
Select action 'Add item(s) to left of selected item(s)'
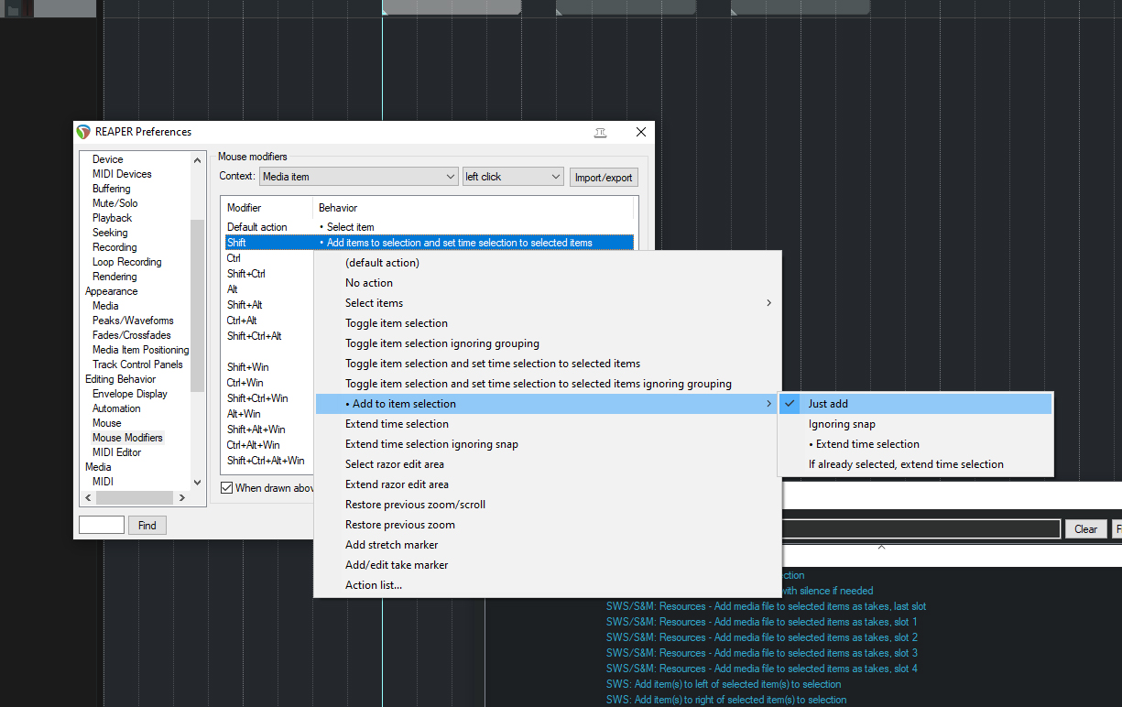coord(724,684)
